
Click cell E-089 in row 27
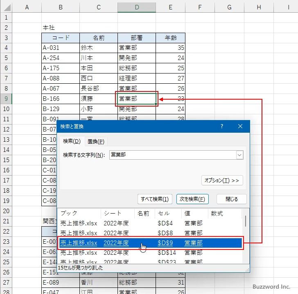tap(61, 283)
